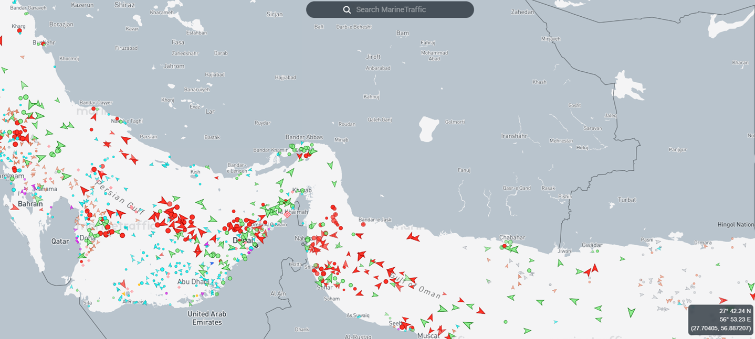
Task: Click the latitude longitude coordinates box
Action: 721,320
